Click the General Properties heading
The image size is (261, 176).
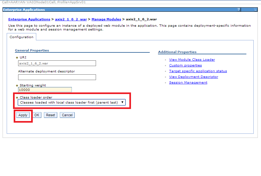(x=32, y=51)
